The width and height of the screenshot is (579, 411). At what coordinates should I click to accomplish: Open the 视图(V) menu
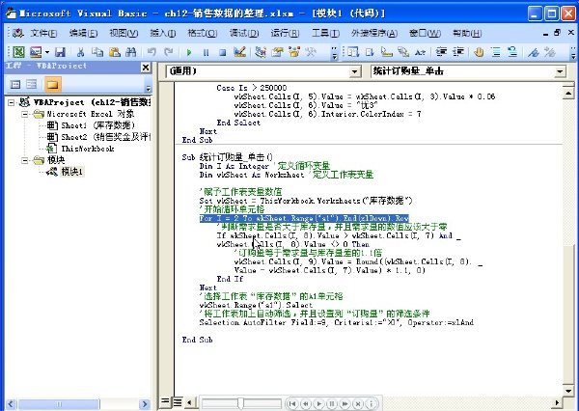click(124, 34)
